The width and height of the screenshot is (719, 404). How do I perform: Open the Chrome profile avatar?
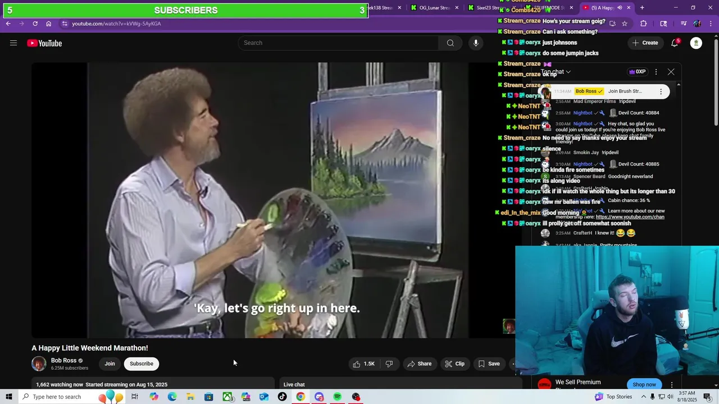click(x=697, y=24)
